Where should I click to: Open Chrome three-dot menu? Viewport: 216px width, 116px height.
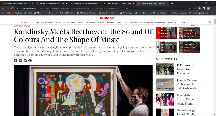213,8
